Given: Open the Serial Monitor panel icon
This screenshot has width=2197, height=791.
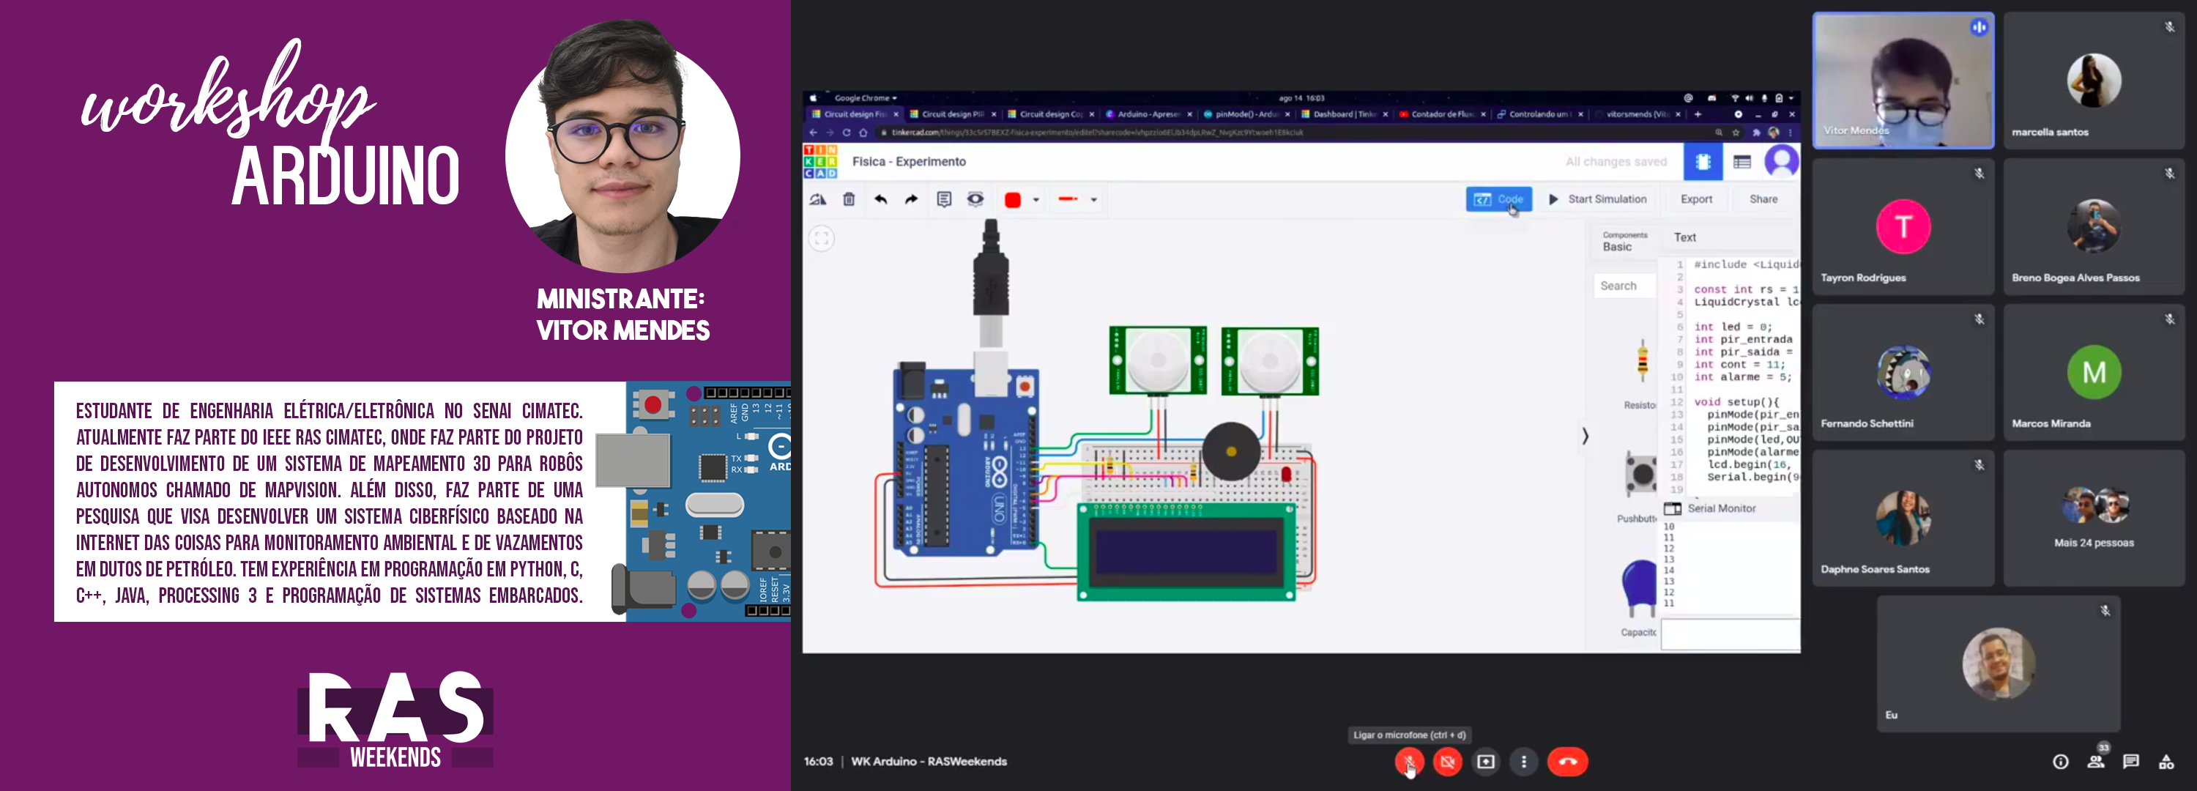Looking at the screenshot, I should (1673, 508).
